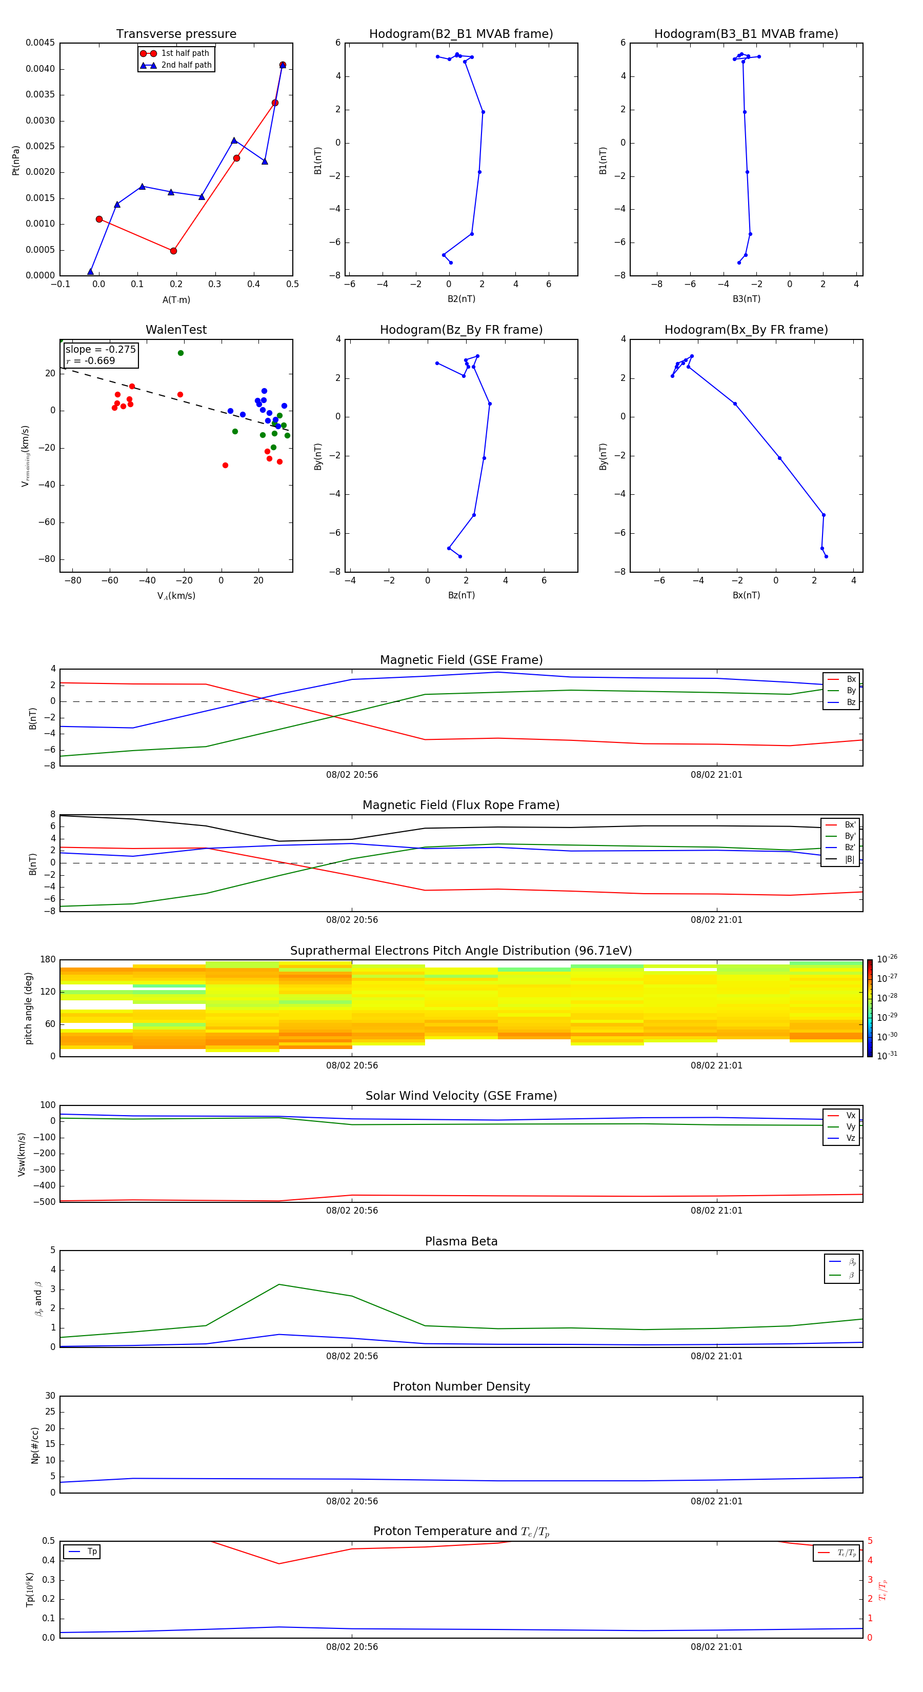Click the 'Pt(nPa)' y-axis label
923x1692 pixels.
(x=16, y=160)
